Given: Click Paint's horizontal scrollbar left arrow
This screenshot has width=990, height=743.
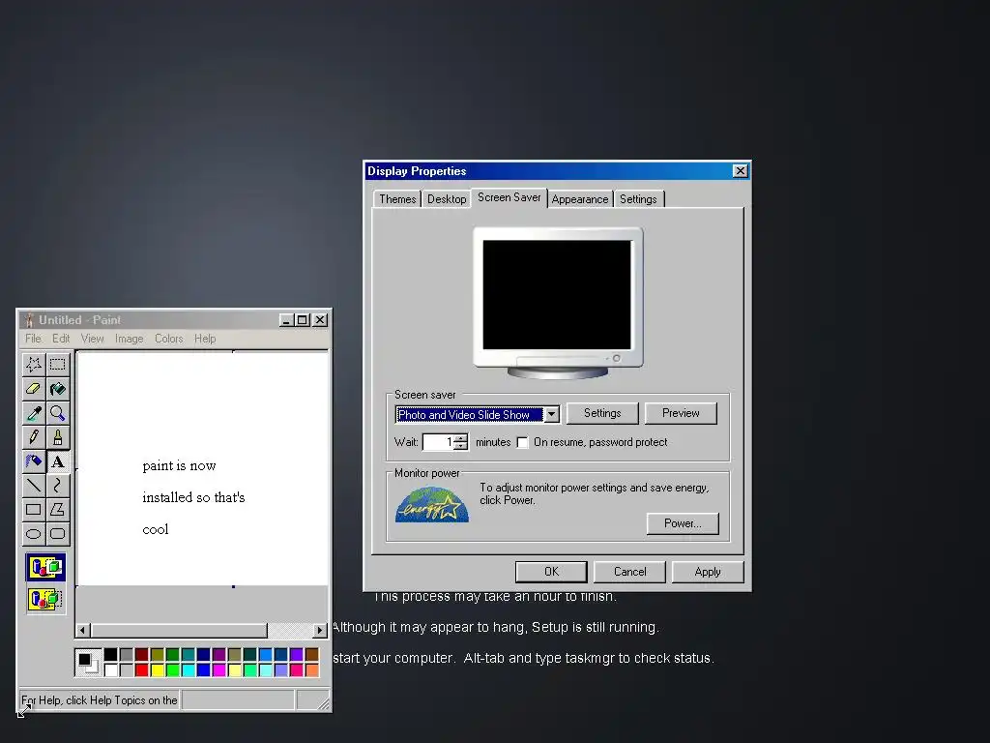Looking at the screenshot, I should 83,630.
